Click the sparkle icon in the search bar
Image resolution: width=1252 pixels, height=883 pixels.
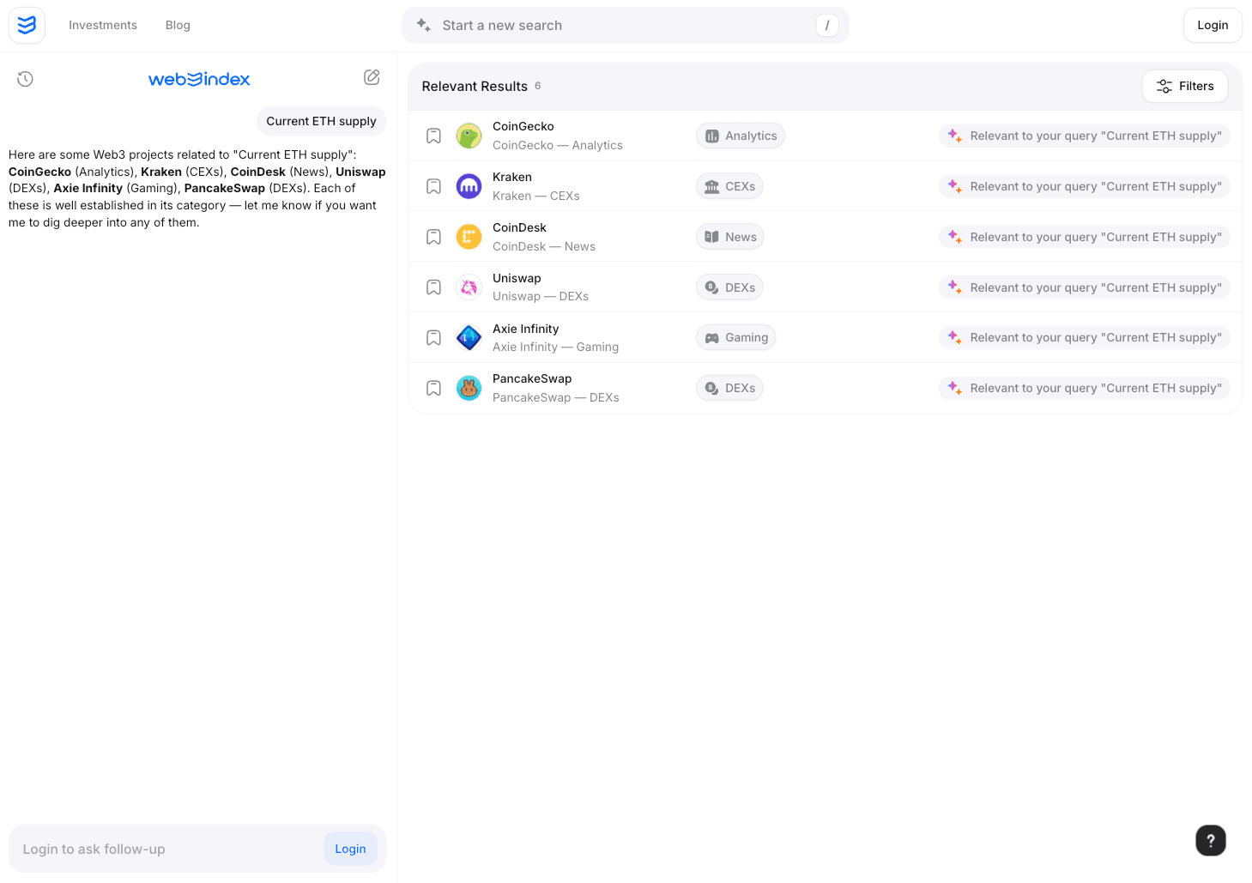[x=422, y=25]
